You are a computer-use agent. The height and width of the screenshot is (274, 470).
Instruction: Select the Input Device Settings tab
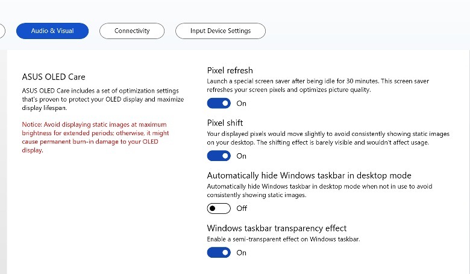click(221, 31)
